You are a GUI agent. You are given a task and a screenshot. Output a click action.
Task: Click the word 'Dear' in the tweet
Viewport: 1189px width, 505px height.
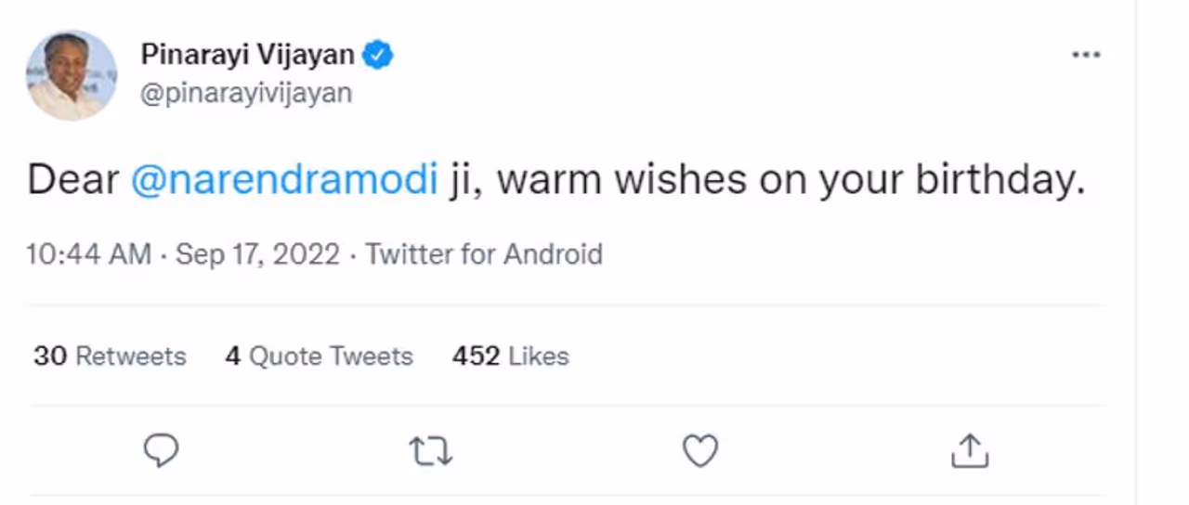[73, 179]
